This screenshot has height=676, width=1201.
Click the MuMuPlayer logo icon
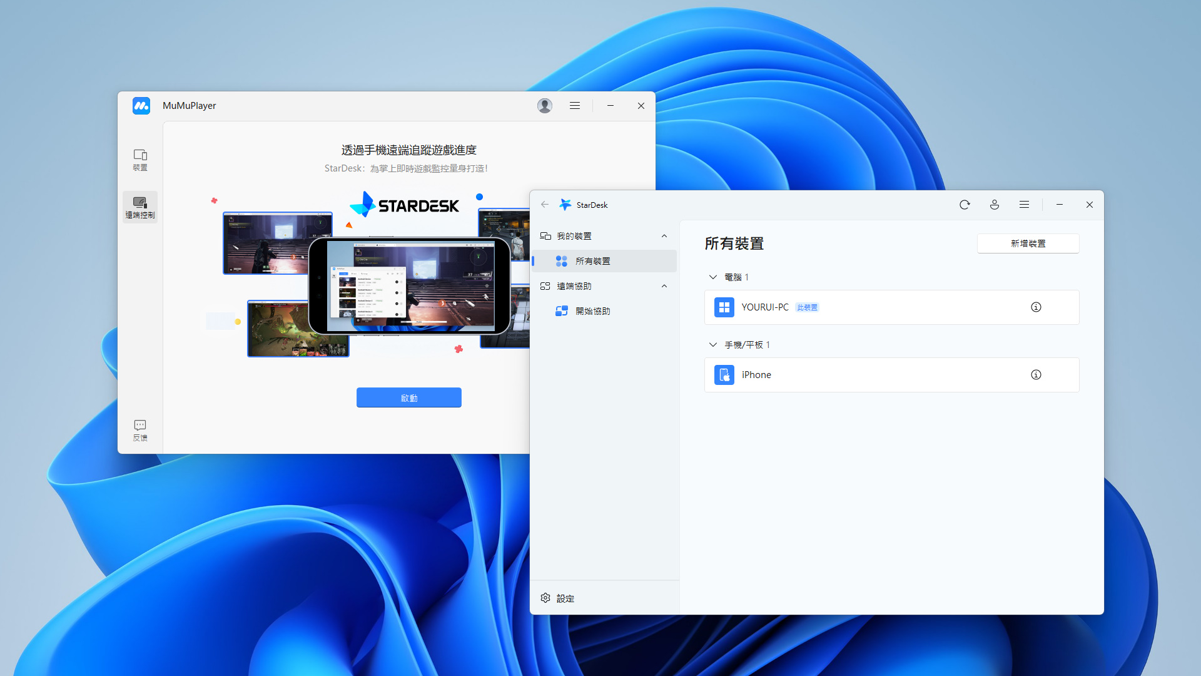click(x=141, y=106)
